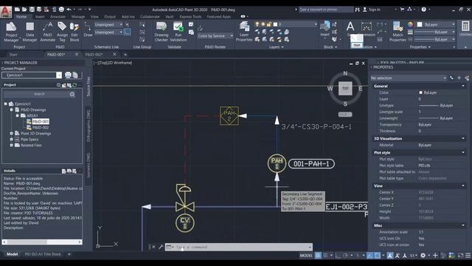Toggle drawing grid display in status bar
472x266 pixels.
[x=318, y=256]
